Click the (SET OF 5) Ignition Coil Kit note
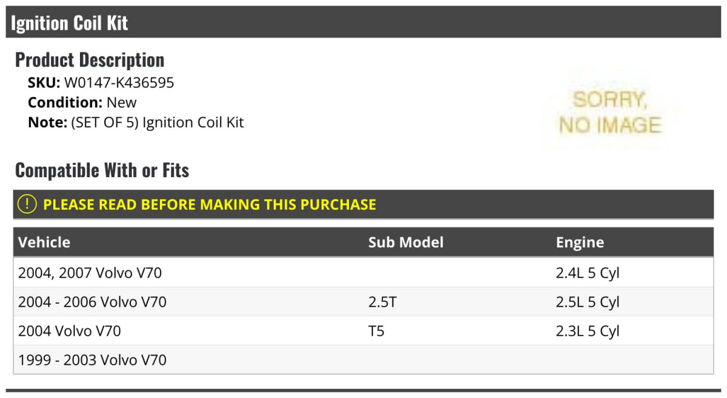The image size is (727, 398). tap(157, 122)
